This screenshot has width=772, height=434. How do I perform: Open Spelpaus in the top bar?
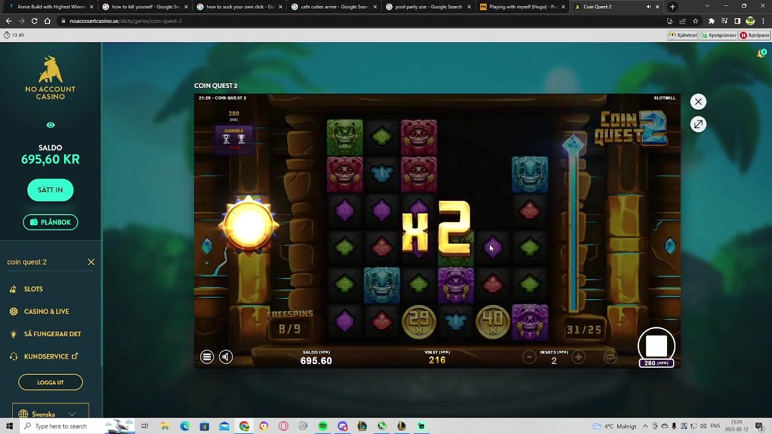click(755, 35)
